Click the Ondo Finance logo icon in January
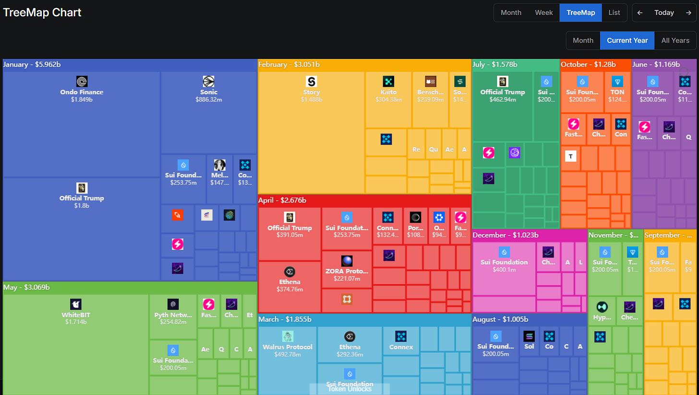This screenshot has height=395, width=699. (x=82, y=81)
